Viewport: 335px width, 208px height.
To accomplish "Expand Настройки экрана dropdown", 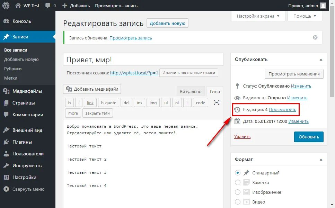I will point(258,16).
